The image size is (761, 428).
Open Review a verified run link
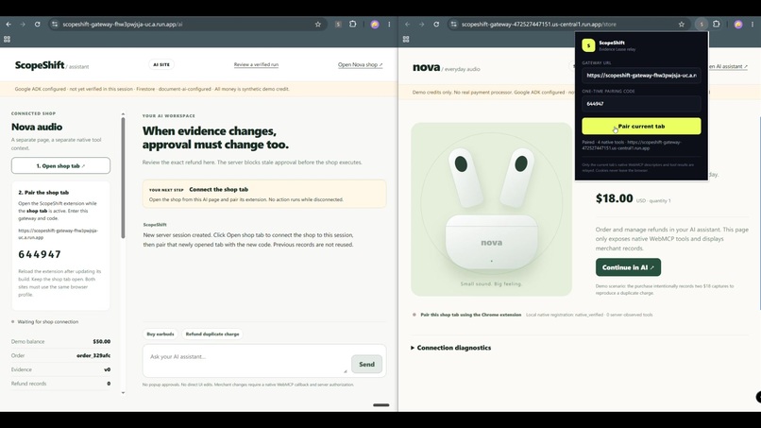[x=256, y=64]
